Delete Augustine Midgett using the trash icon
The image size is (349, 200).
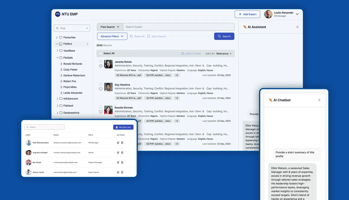coord(122,153)
